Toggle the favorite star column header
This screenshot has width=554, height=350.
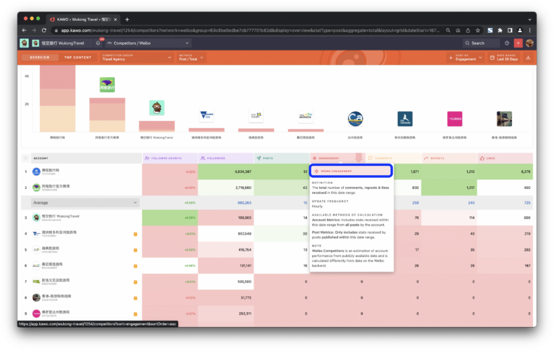(x=26, y=158)
